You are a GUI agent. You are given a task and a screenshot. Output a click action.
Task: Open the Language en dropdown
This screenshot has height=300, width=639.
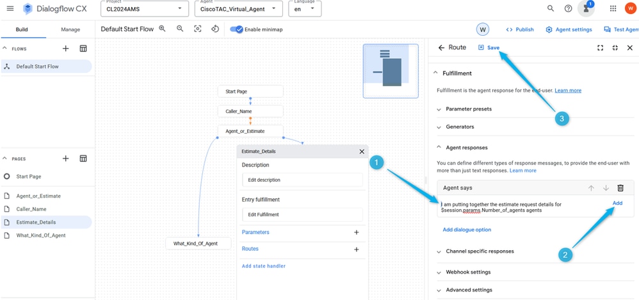point(305,8)
